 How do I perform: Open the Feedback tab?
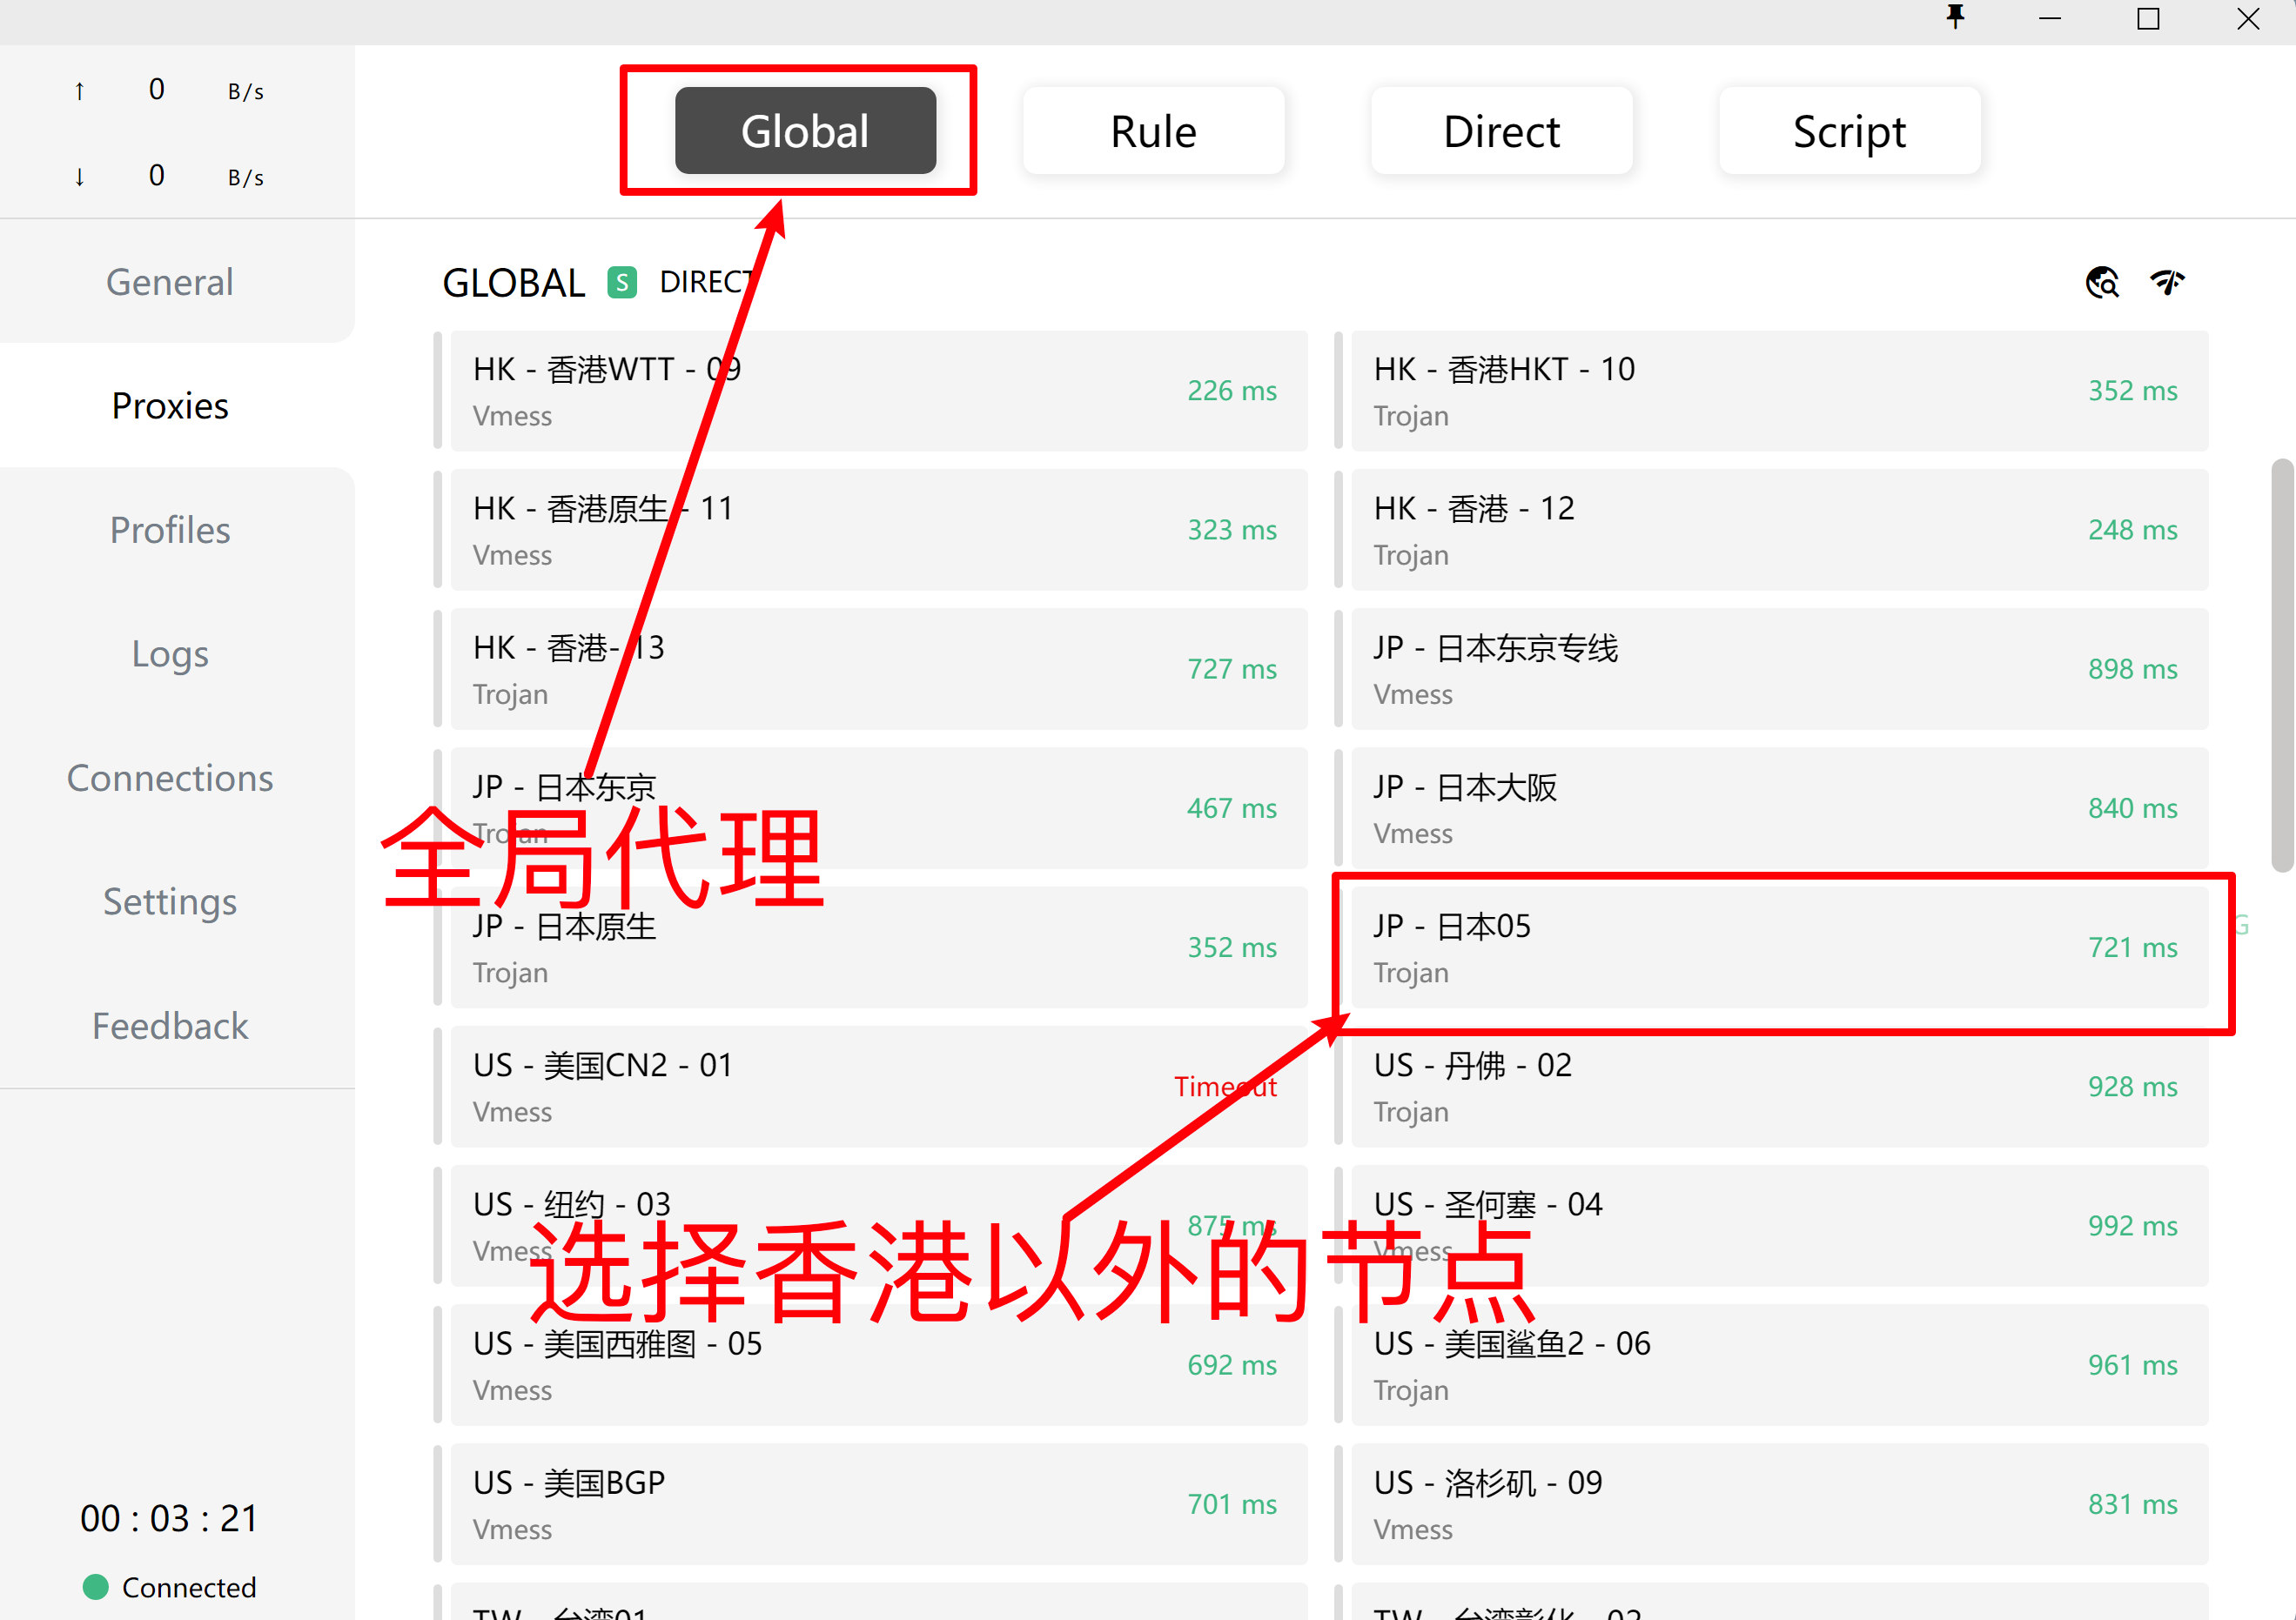point(170,1026)
